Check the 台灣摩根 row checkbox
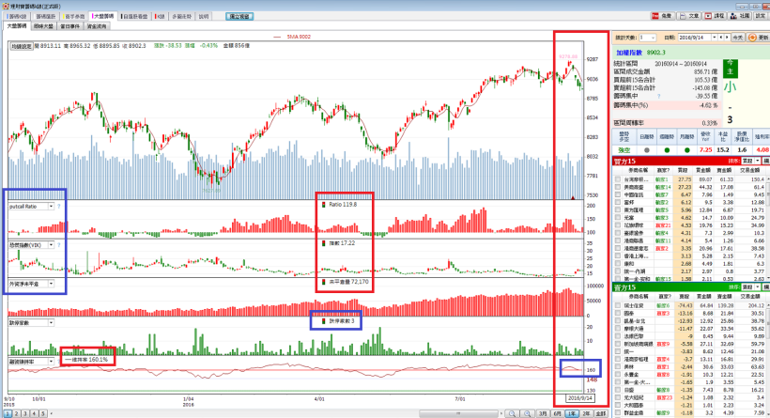Viewport: 770px width, 418px height. (x=618, y=179)
